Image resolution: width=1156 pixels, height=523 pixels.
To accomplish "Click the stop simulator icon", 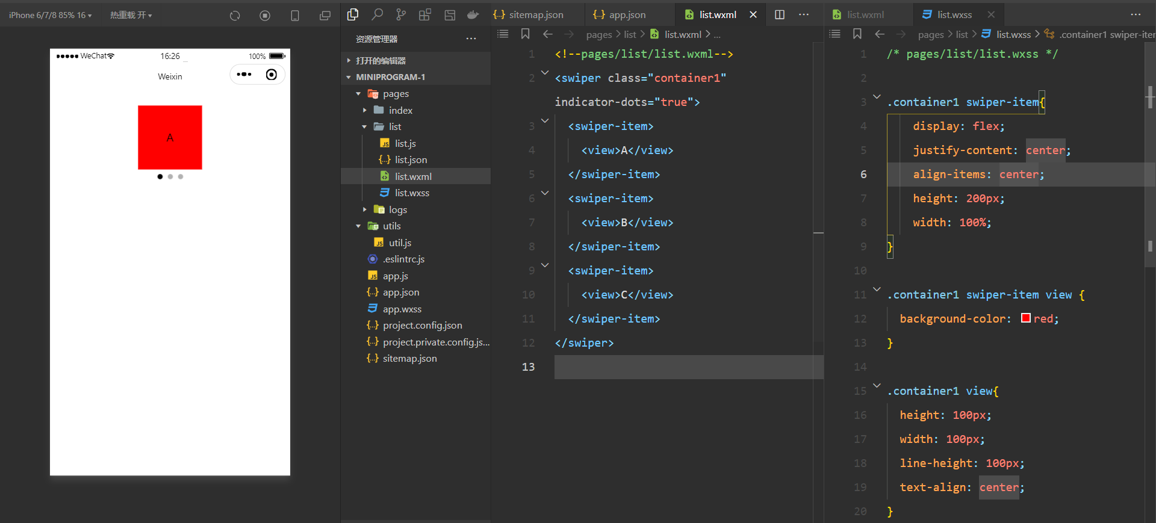I will (x=265, y=16).
